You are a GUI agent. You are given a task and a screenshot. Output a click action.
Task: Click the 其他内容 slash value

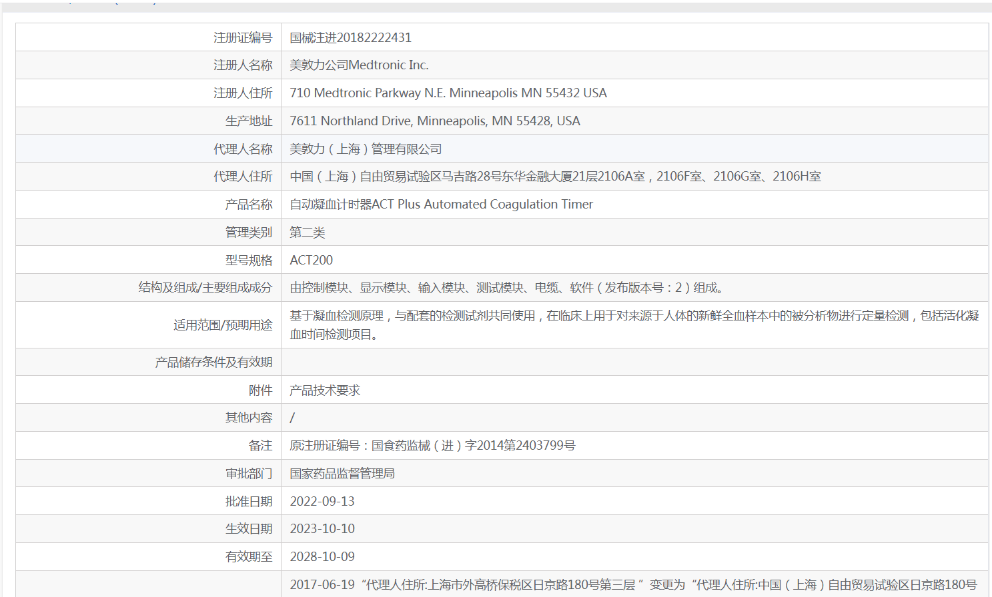pyautogui.click(x=292, y=418)
